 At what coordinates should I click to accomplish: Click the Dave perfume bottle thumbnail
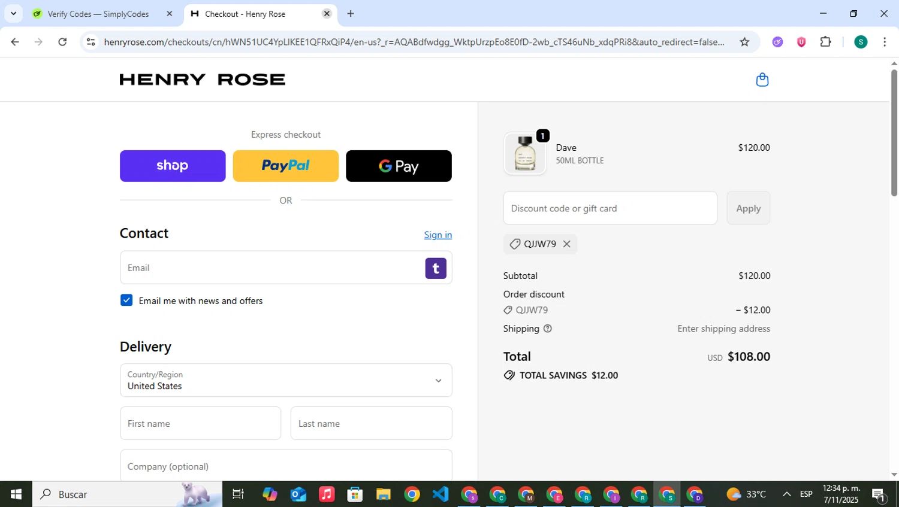[525, 154]
